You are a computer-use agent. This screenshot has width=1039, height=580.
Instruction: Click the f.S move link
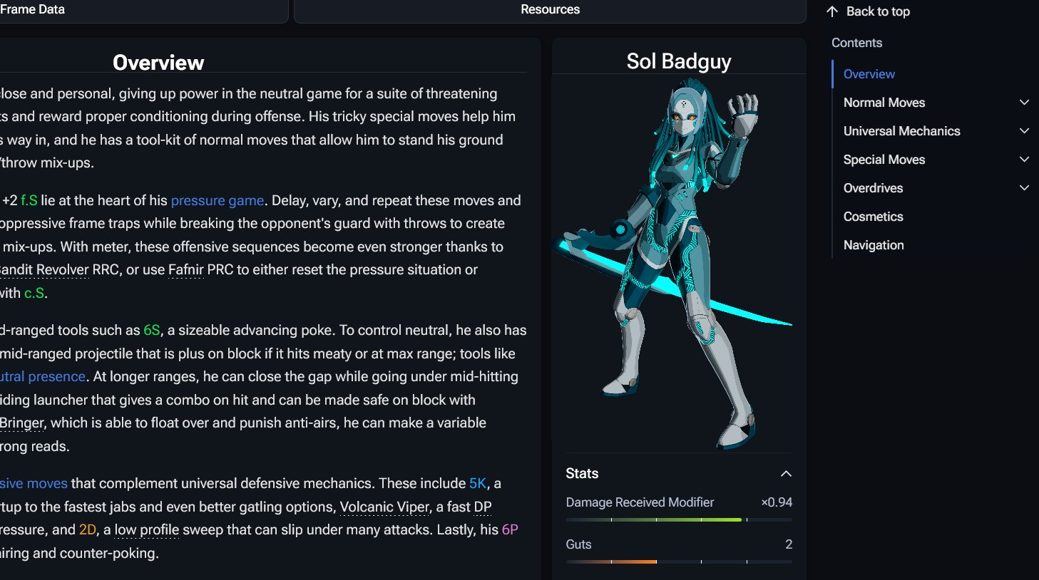pos(29,201)
